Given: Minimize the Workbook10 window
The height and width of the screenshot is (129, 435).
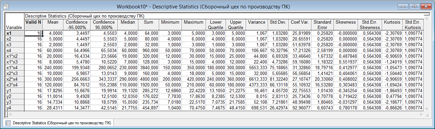Looking at the screenshot, I should coord(403,6).
